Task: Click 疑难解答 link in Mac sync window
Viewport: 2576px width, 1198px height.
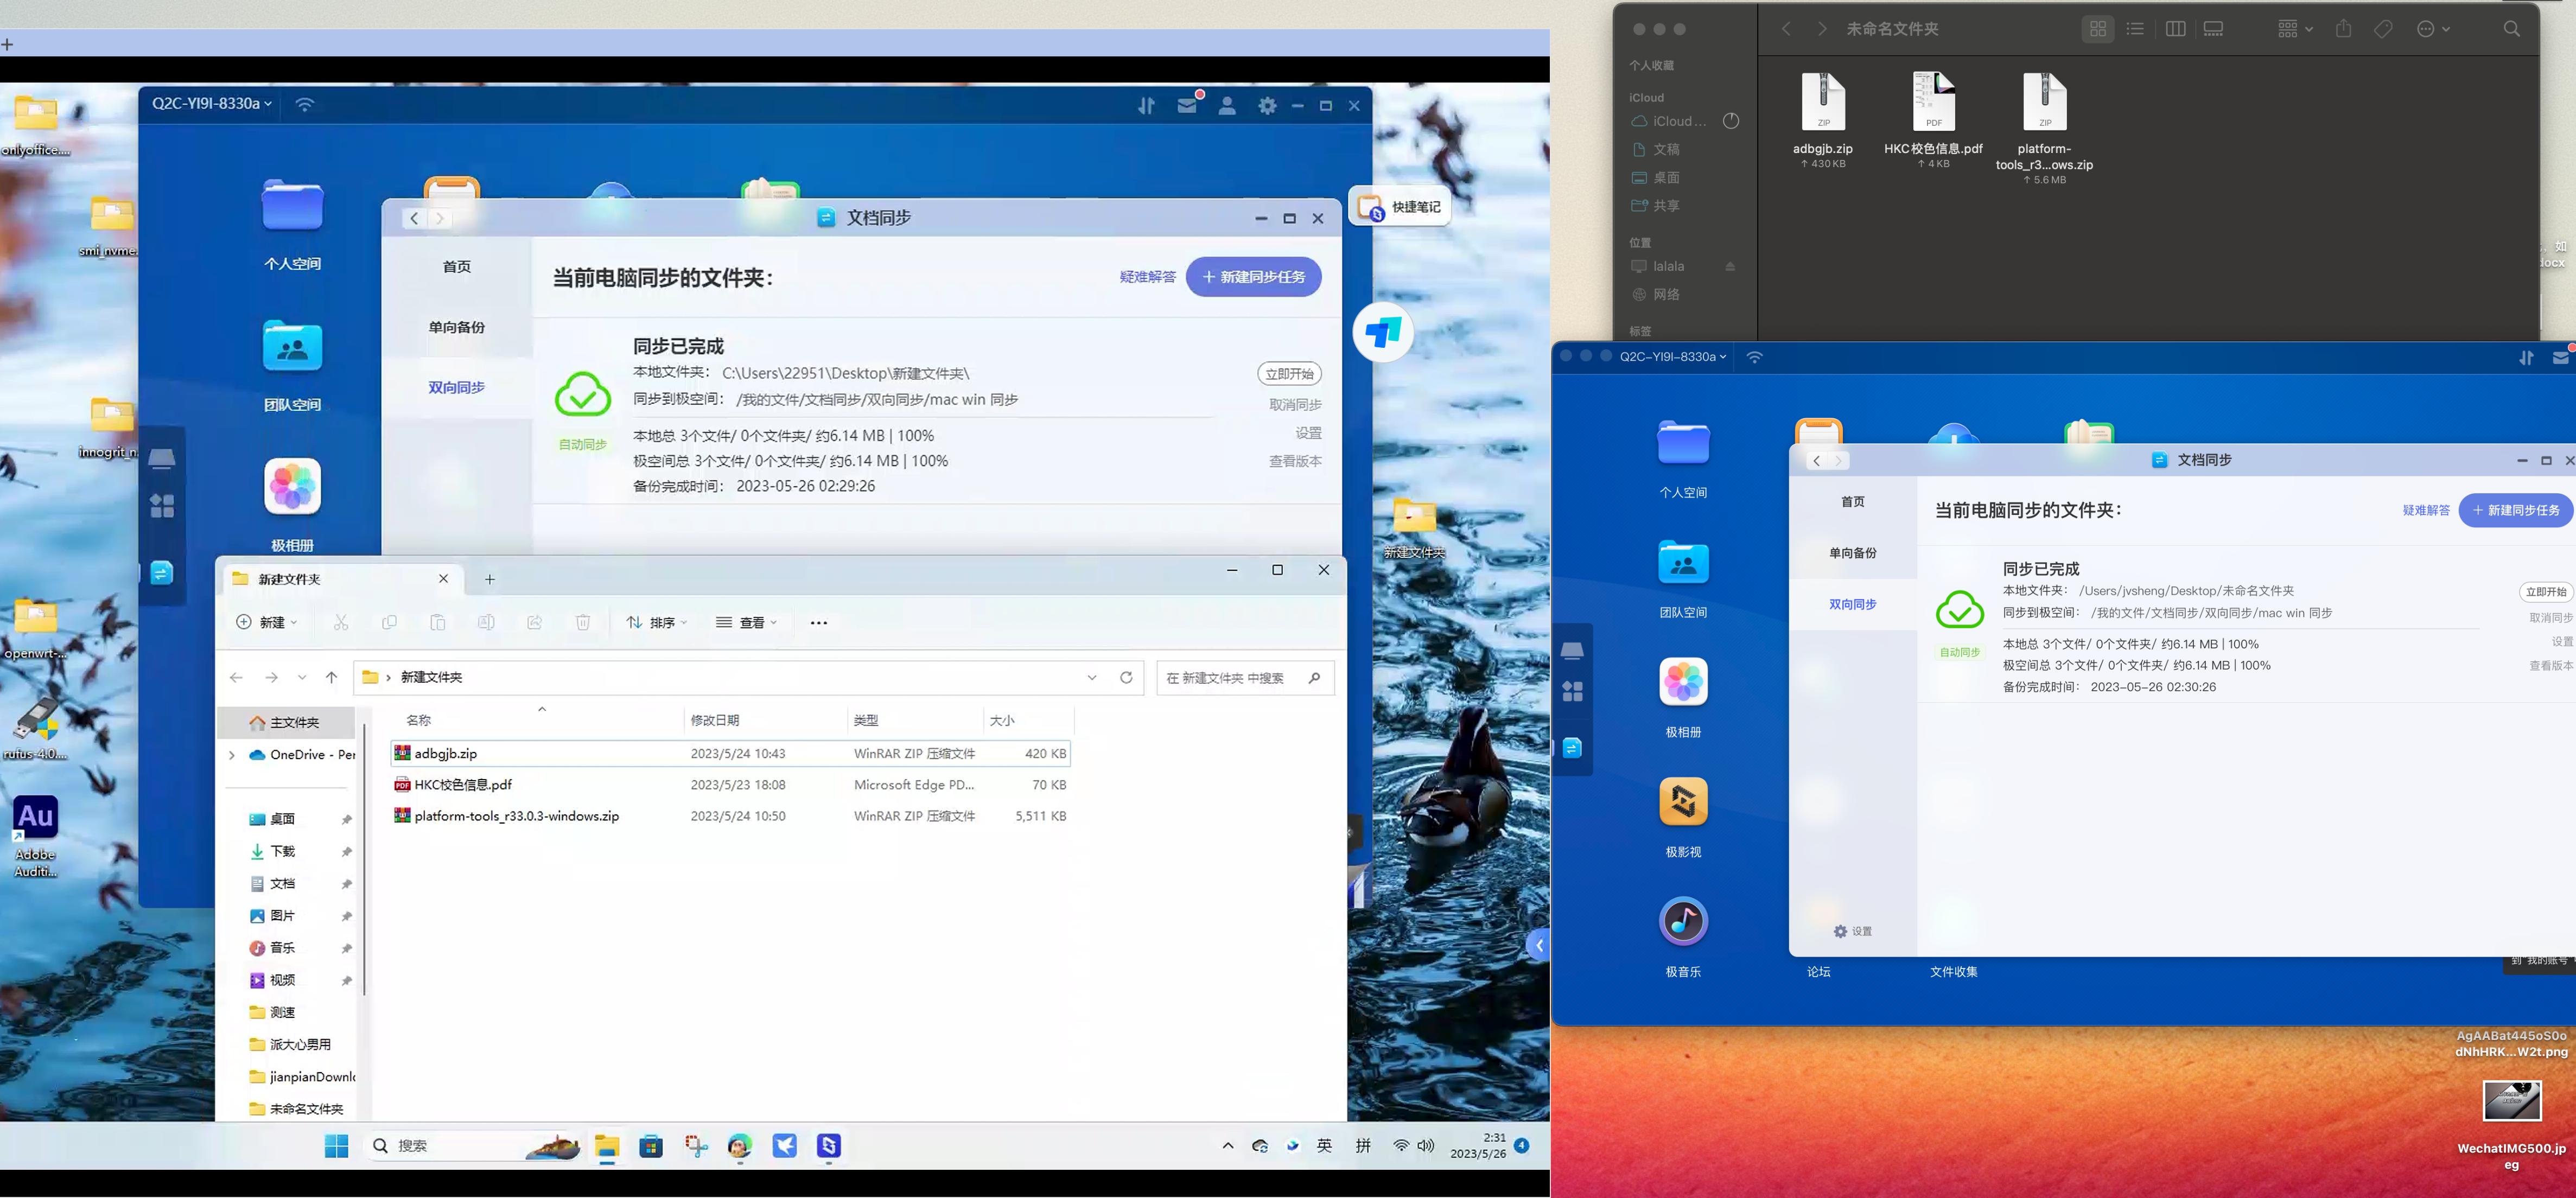Action: click(x=2425, y=510)
